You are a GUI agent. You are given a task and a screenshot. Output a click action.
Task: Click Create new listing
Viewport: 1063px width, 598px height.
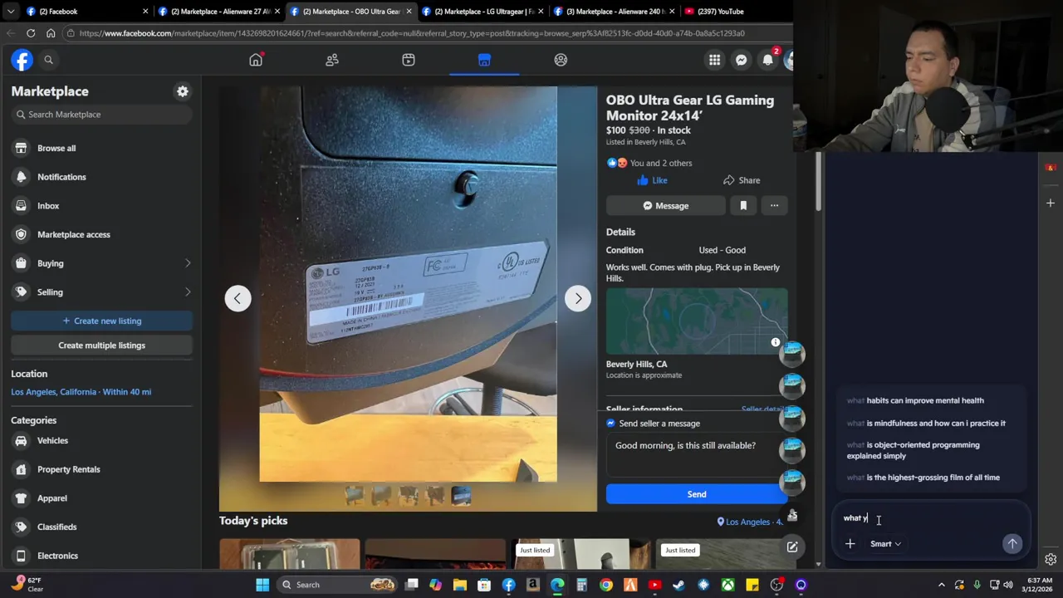(x=101, y=321)
